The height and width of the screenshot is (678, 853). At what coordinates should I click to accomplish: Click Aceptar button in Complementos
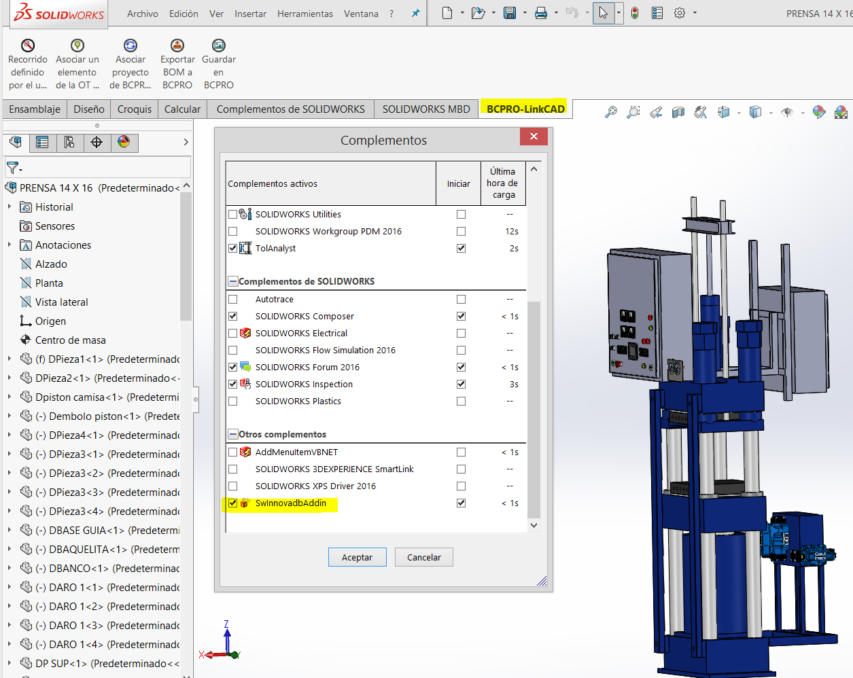358,557
